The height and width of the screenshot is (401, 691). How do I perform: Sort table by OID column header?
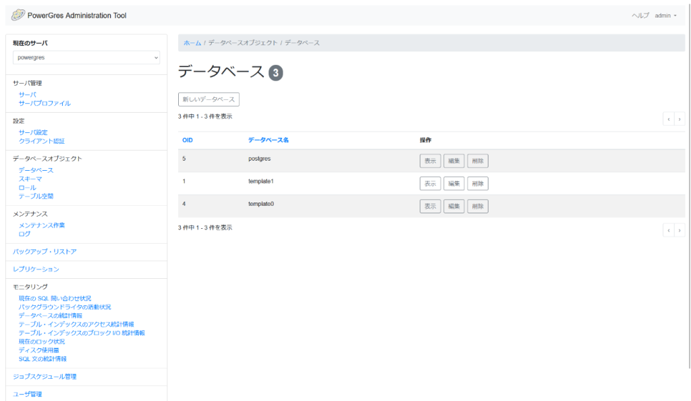(x=188, y=140)
